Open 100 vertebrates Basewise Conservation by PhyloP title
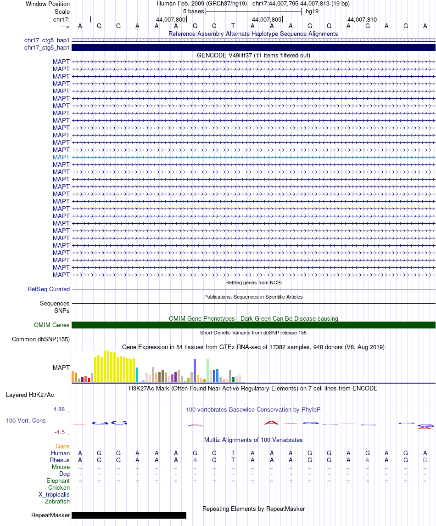Viewport: 436px width, 526px height. 253,410
